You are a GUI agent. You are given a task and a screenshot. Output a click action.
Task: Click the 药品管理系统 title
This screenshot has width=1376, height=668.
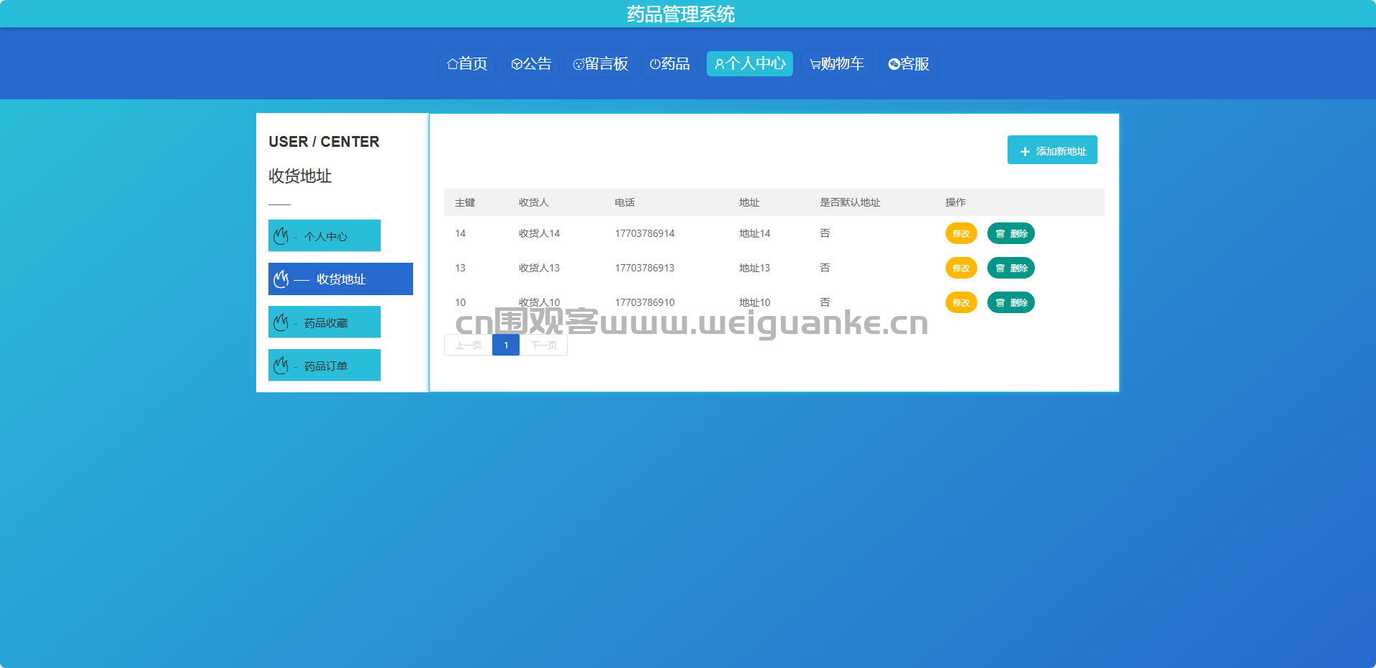(x=681, y=14)
